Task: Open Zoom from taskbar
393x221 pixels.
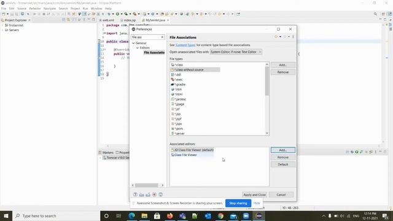Action: [246, 215]
